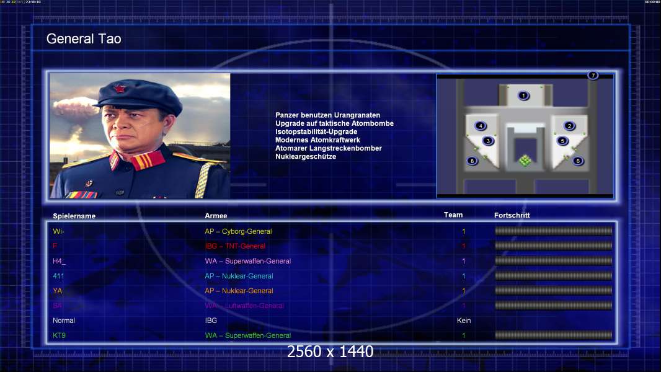Click the 'Normal' AI player name
The height and width of the screenshot is (372, 661).
click(64, 321)
